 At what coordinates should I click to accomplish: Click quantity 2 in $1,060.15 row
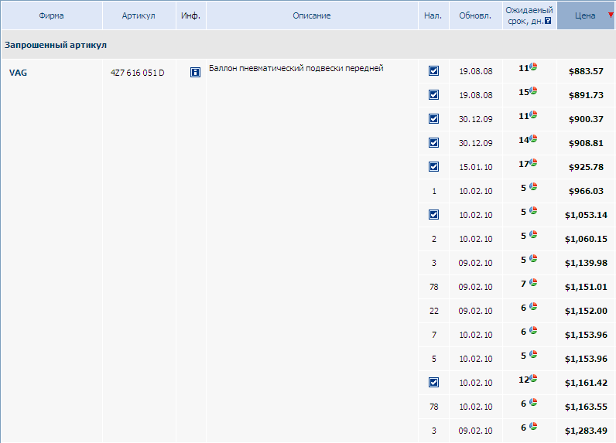click(433, 239)
